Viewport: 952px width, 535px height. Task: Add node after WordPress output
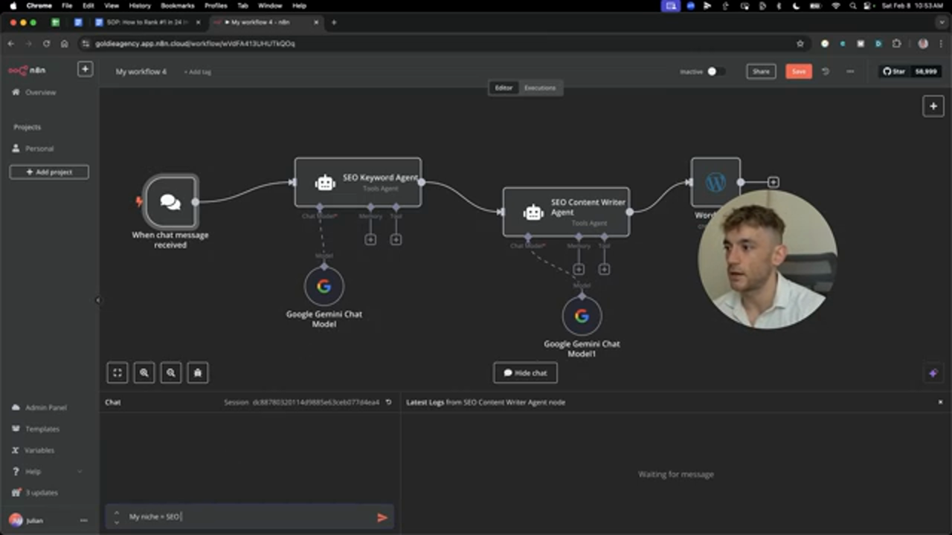773,182
